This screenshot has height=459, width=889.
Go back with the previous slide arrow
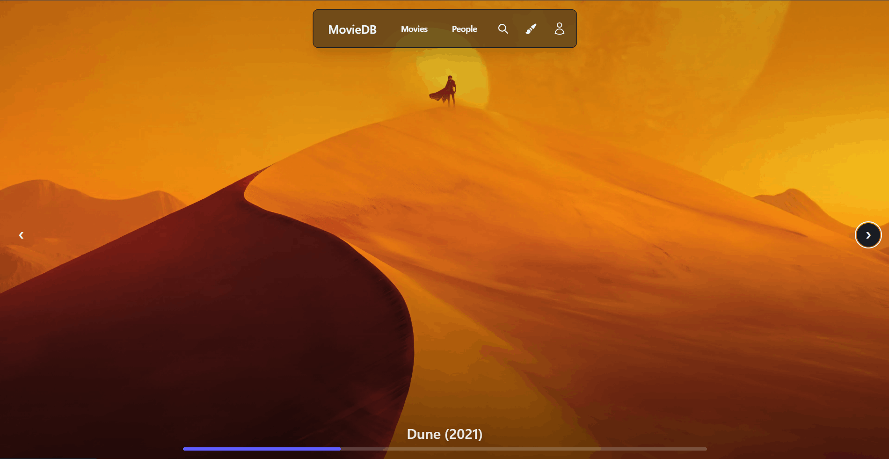click(21, 235)
